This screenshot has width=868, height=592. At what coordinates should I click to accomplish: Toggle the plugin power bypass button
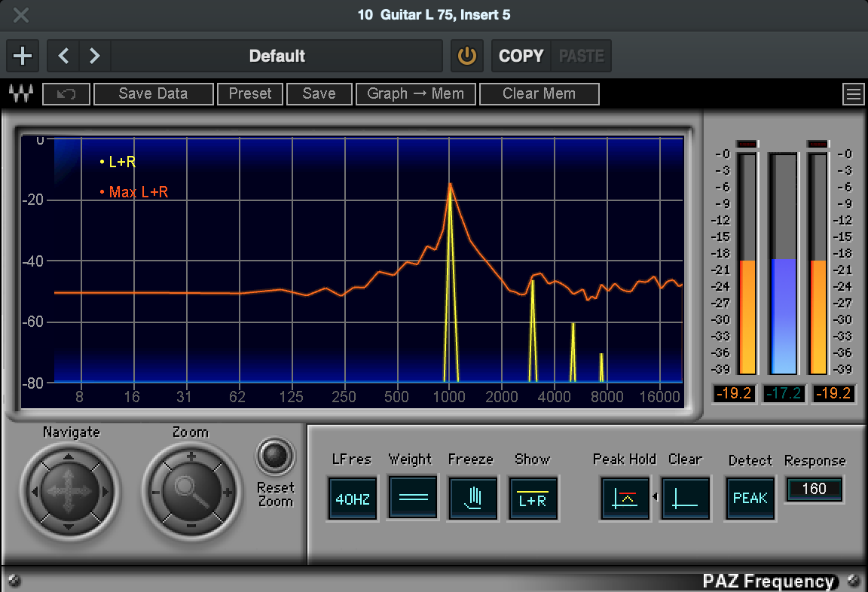(x=467, y=56)
